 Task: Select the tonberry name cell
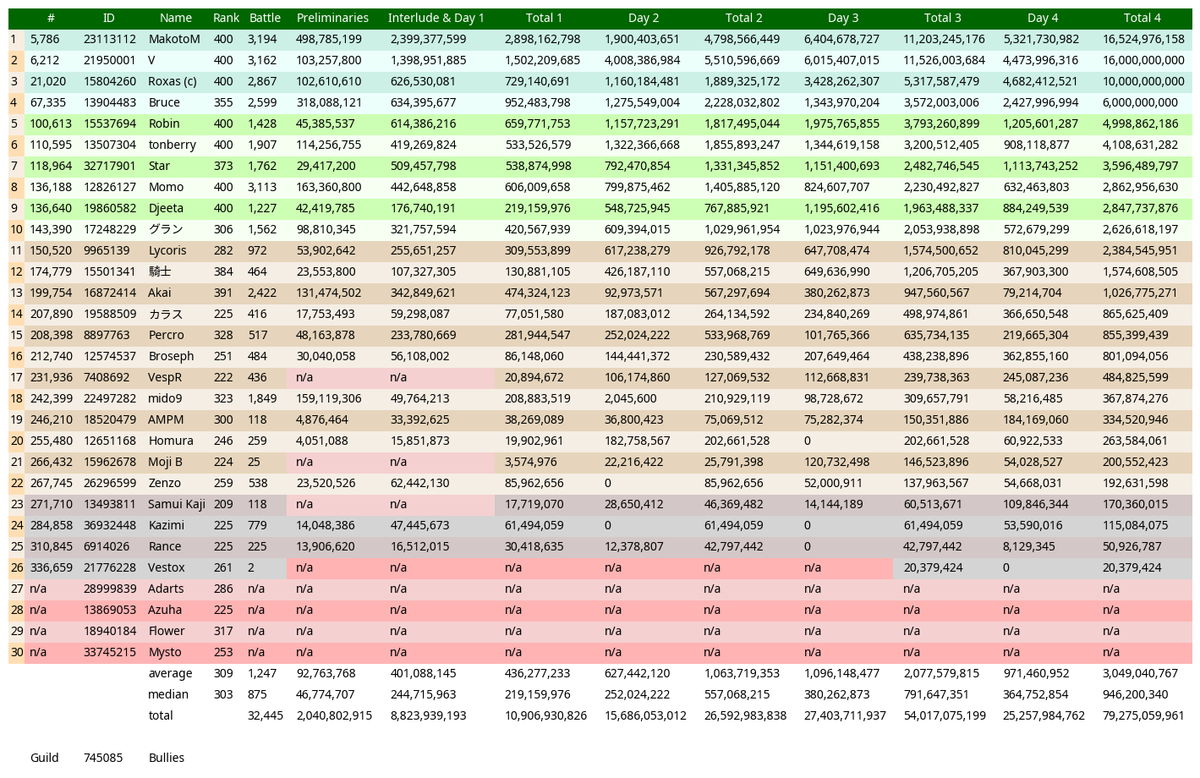pyautogui.click(x=172, y=145)
